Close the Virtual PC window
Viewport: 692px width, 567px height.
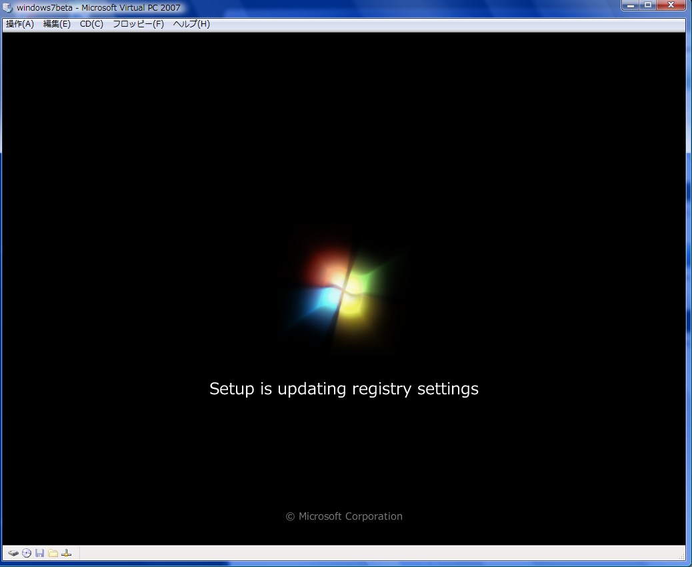(x=671, y=5)
